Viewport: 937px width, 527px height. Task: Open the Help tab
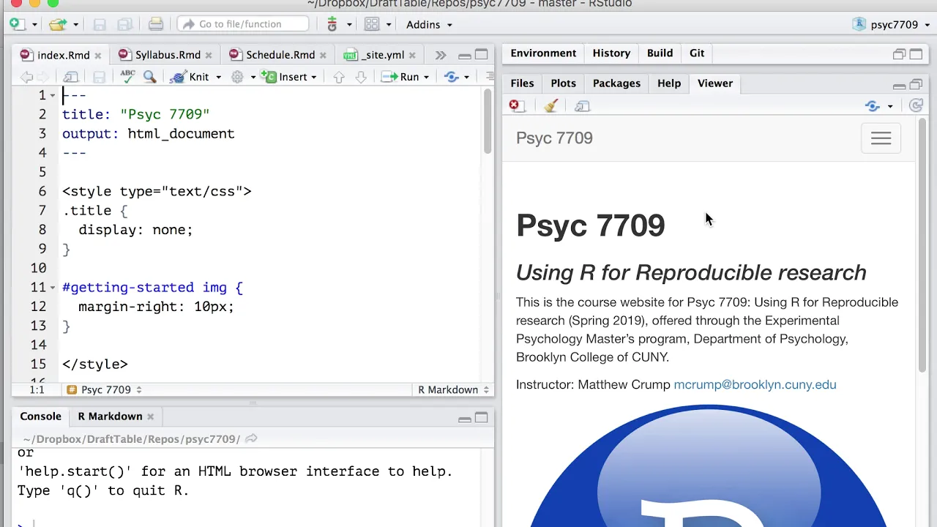[669, 83]
